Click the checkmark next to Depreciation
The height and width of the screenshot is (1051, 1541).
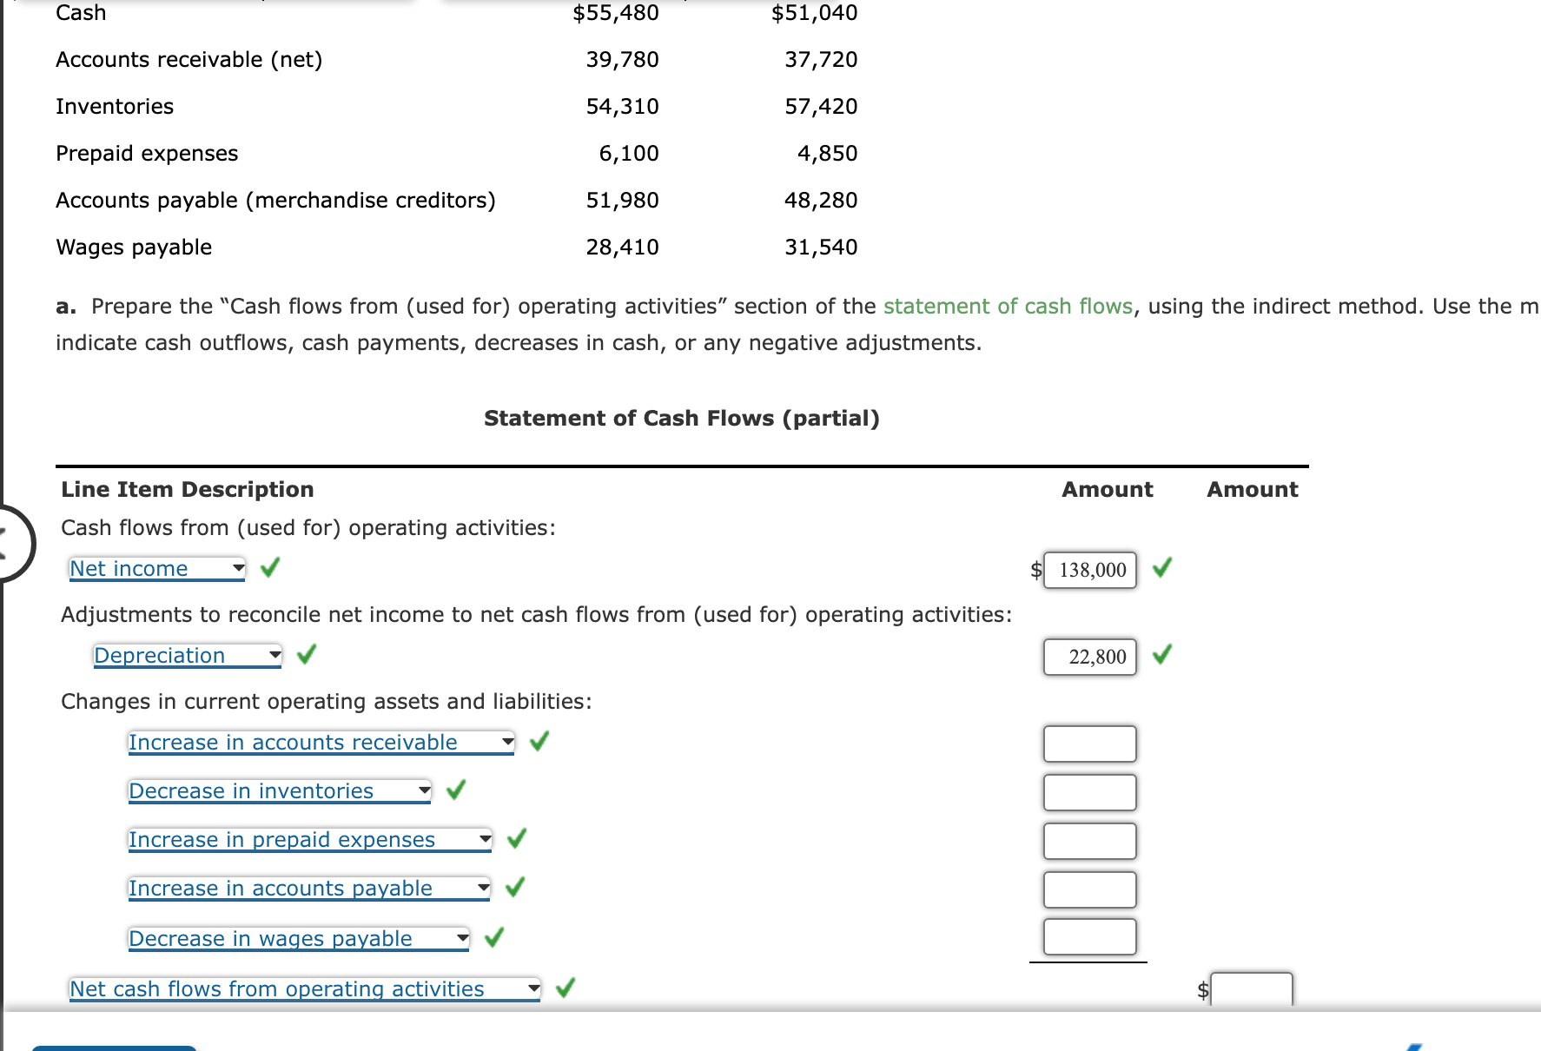click(x=307, y=655)
